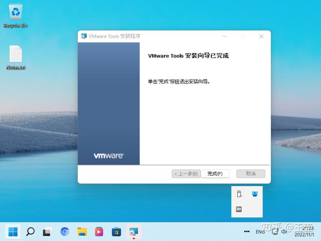Image resolution: width=321 pixels, height=241 pixels.
Task: Click the 完成(F) Finish button
Action: coord(215,174)
